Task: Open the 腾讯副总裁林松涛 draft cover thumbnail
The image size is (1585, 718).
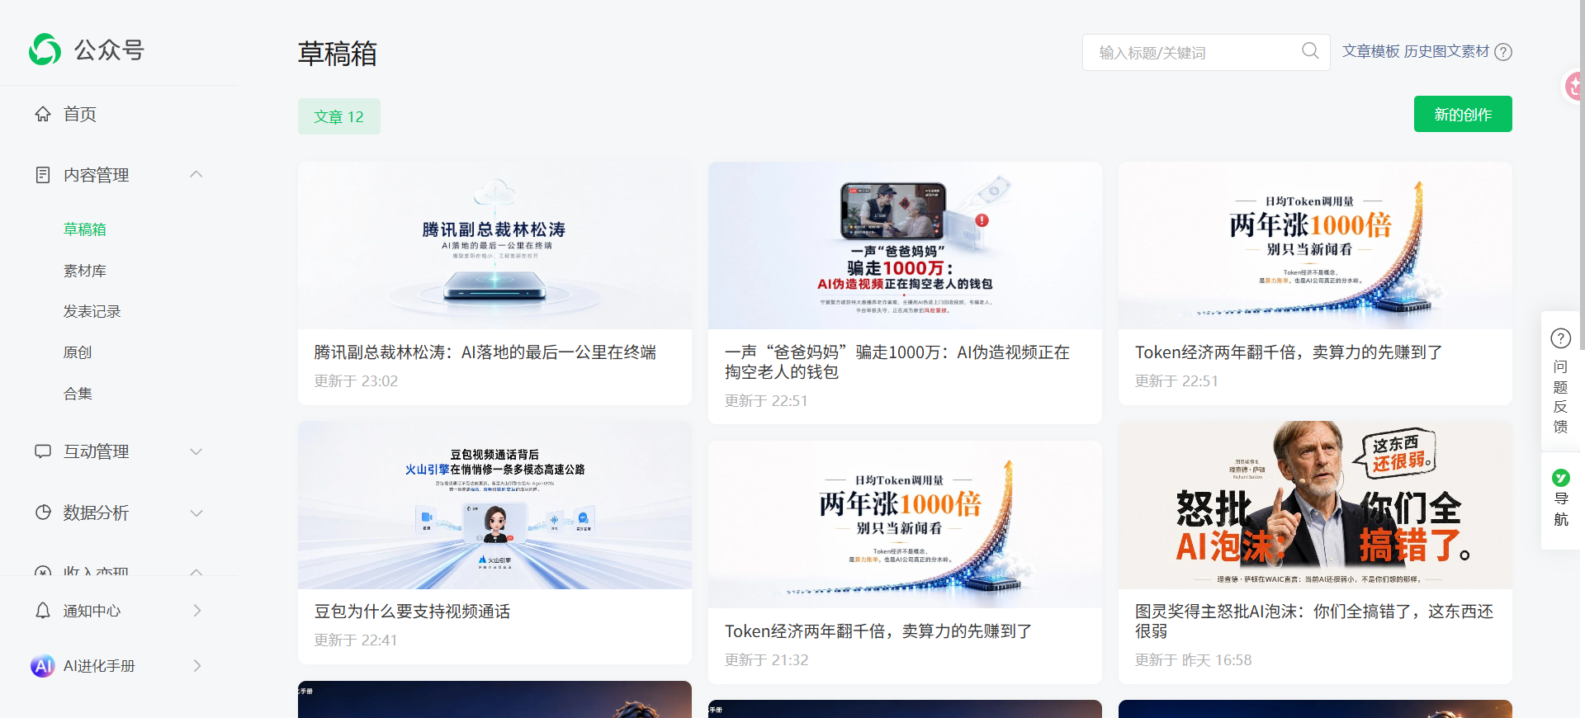Action: [x=494, y=245]
